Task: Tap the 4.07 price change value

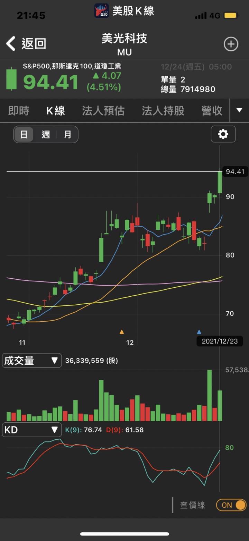Action: coord(111,76)
